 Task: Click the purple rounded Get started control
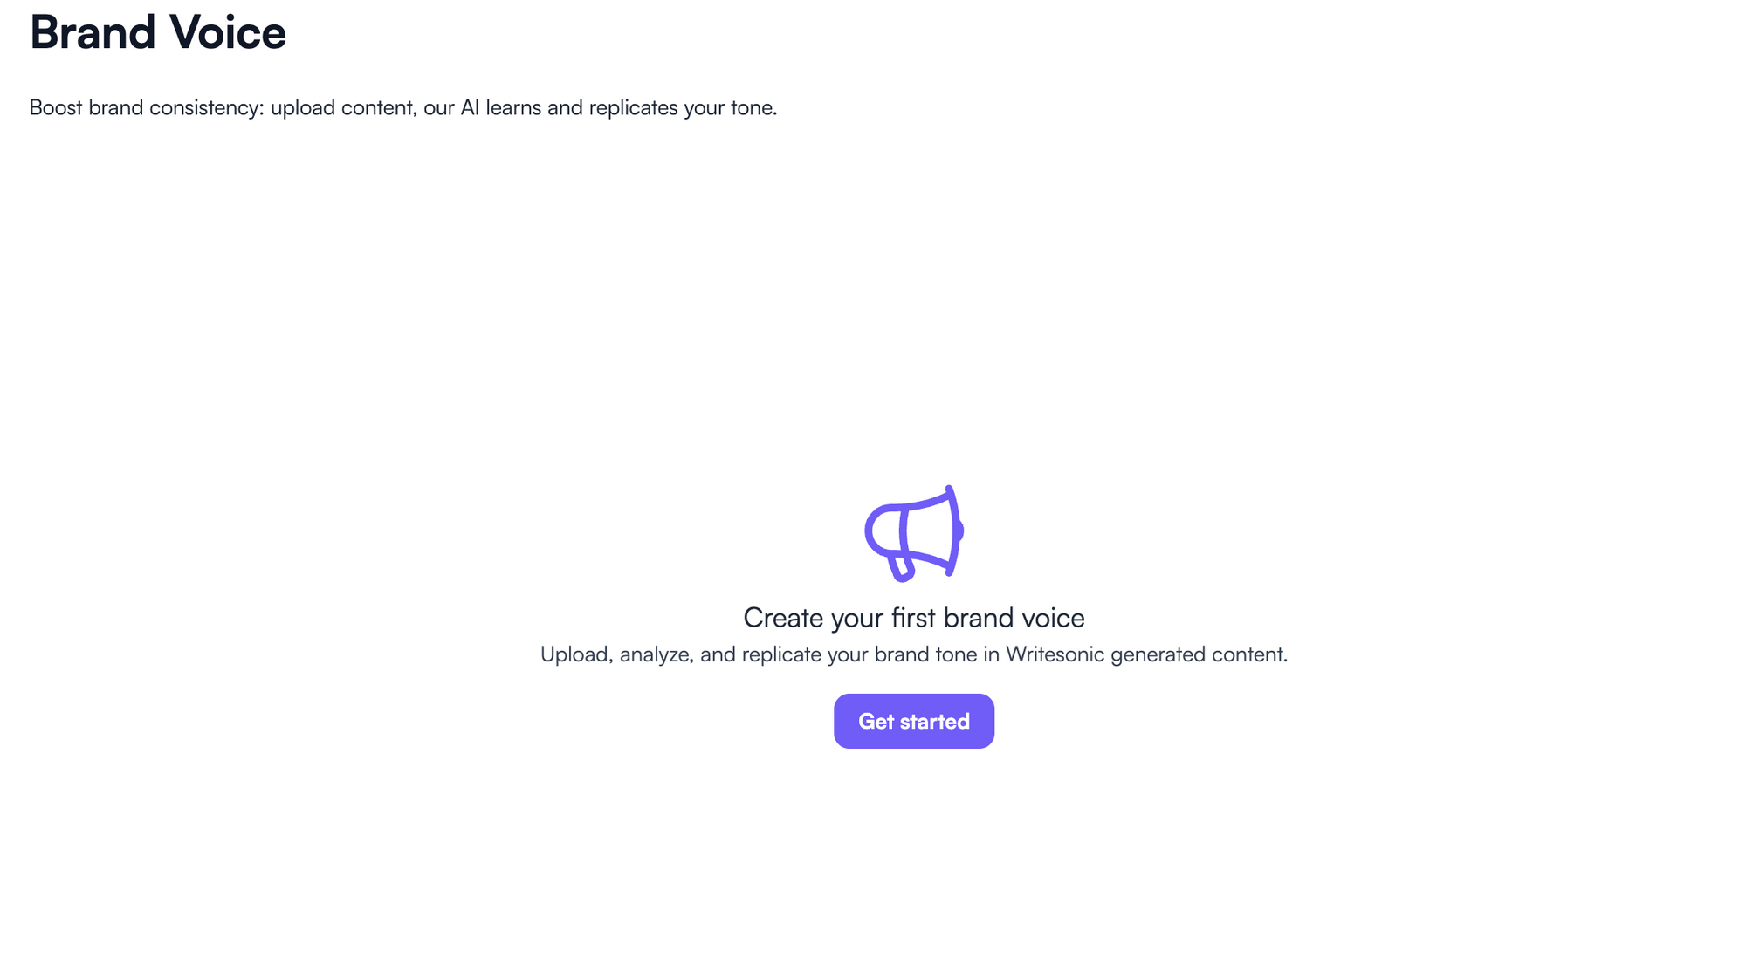coord(914,721)
